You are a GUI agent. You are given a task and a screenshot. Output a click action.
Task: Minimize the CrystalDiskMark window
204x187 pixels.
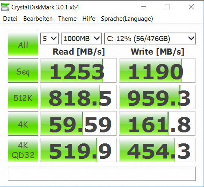(x=144, y=7)
